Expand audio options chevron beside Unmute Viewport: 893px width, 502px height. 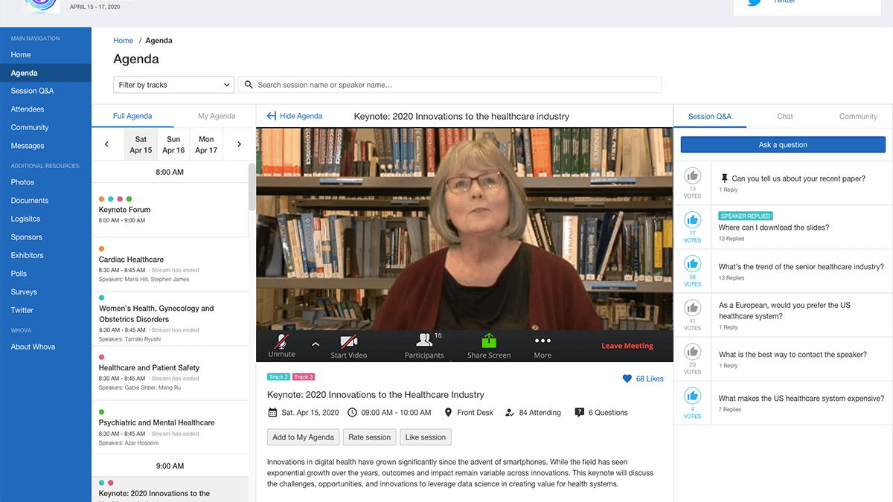click(x=315, y=344)
